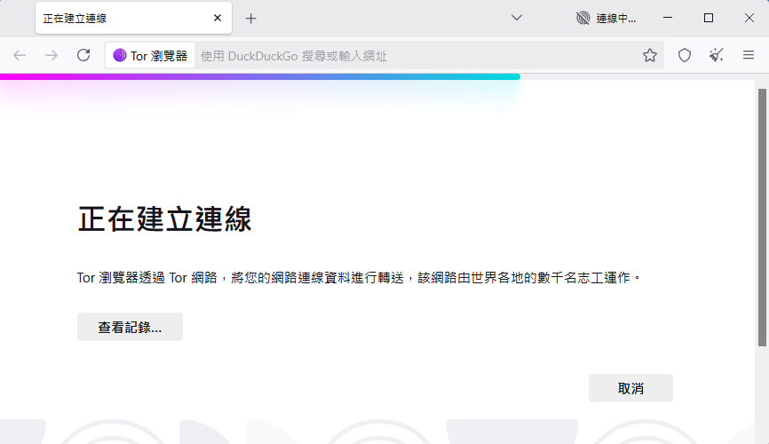Open a new tab with plus button
This screenshot has height=444, width=769.
250,19
